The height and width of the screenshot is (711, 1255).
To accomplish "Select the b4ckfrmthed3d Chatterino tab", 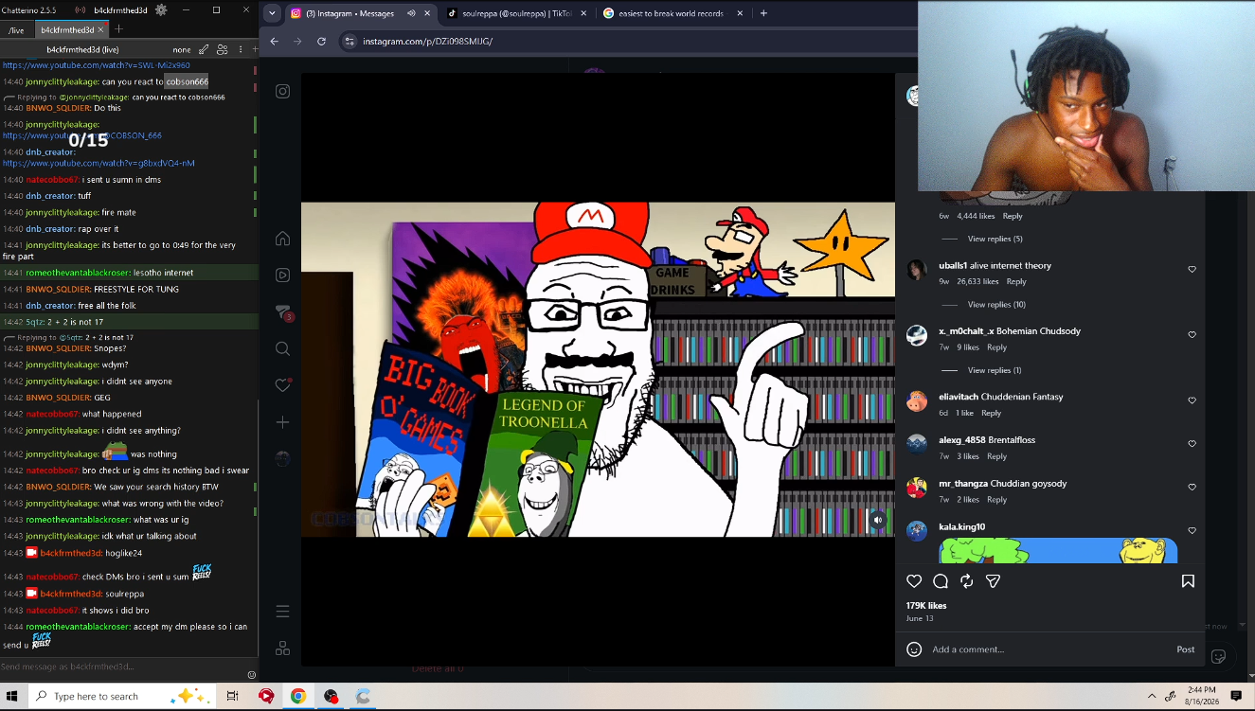I will 73,30.
